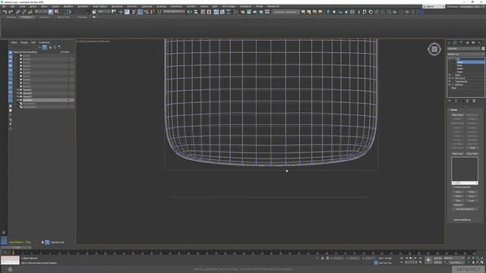Click the Unlink Selection tool
Viewport: 486px width, 273px height.
point(24,12)
